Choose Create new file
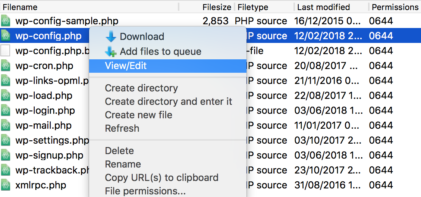 [168, 115]
